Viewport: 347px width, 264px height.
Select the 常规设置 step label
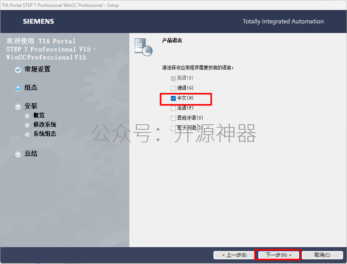pos(37,69)
